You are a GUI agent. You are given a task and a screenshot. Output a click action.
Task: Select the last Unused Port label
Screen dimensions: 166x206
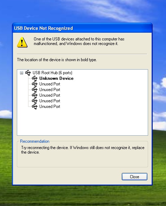pyautogui.click(x=50, y=107)
